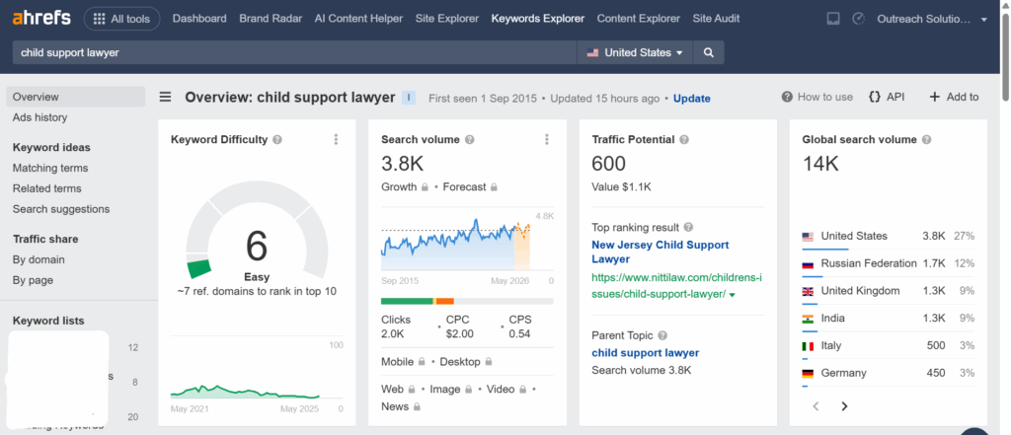Click the locked Desktop option
Image resolution: width=1011 pixels, height=435 pixels.
[466, 362]
